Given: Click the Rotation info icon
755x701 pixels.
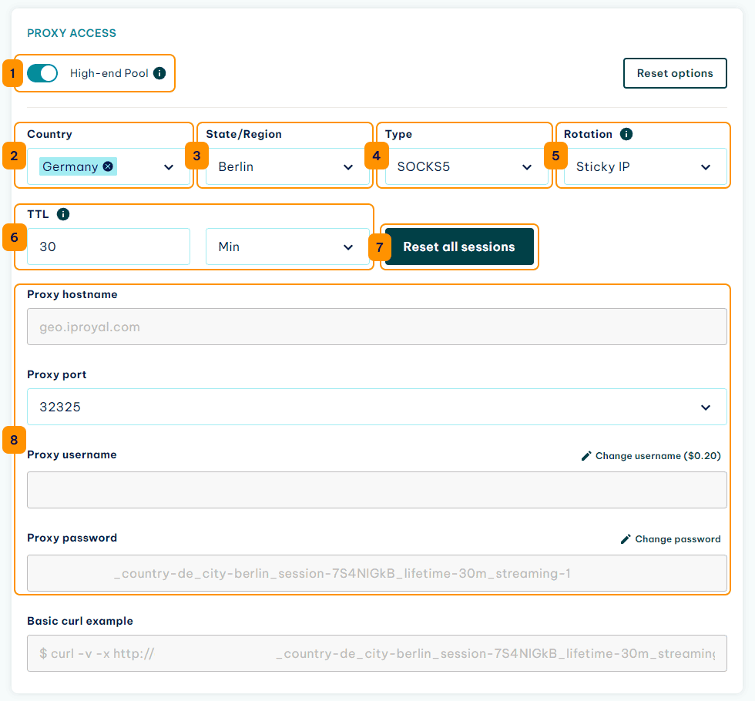Looking at the screenshot, I should tap(626, 134).
